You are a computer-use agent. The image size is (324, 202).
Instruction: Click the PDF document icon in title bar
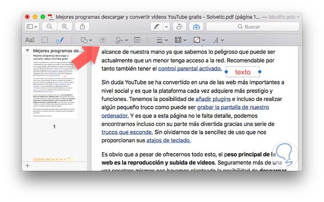(51, 17)
